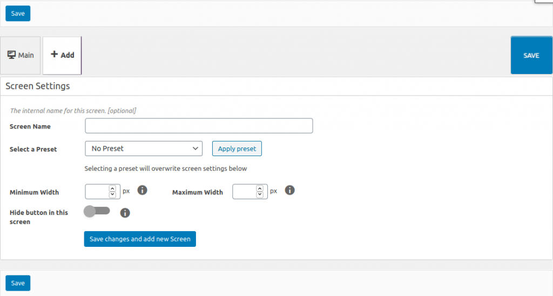Click info icon beside Hide button toggle
The width and height of the screenshot is (553, 296).
pos(125,213)
